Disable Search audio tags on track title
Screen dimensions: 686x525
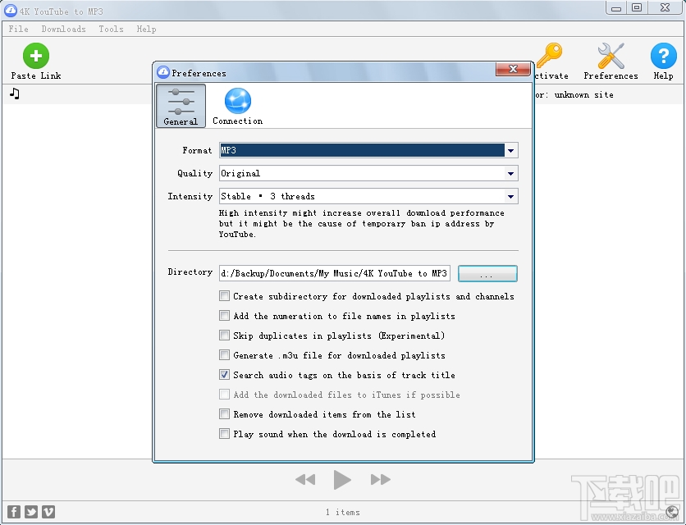224,375
